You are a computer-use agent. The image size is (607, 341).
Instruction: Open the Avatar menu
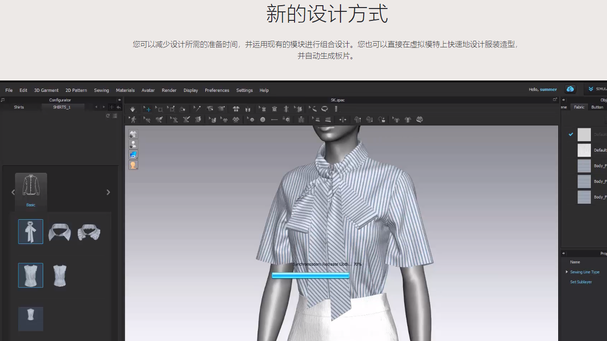click(148, 90)
